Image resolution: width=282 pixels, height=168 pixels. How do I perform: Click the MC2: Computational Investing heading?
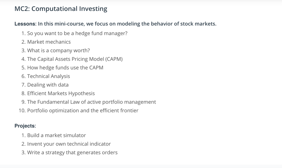61,8
